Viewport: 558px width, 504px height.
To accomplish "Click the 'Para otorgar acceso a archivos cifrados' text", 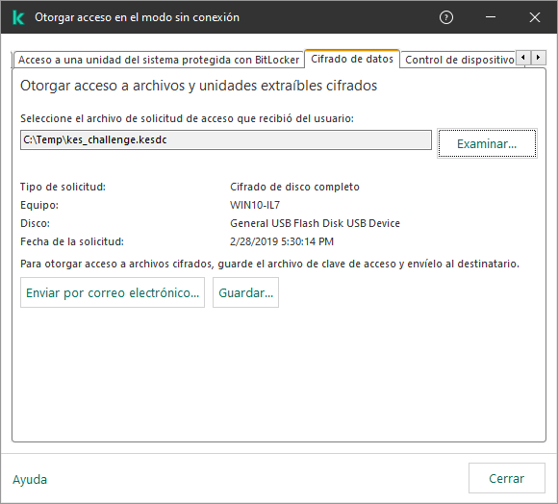I will tap(269, 264).
